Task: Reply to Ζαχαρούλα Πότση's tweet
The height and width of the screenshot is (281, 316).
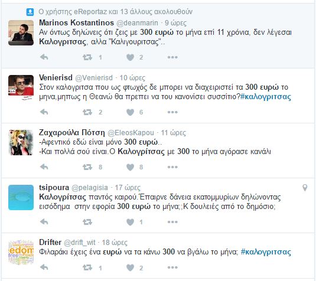Action: point(44,167)
